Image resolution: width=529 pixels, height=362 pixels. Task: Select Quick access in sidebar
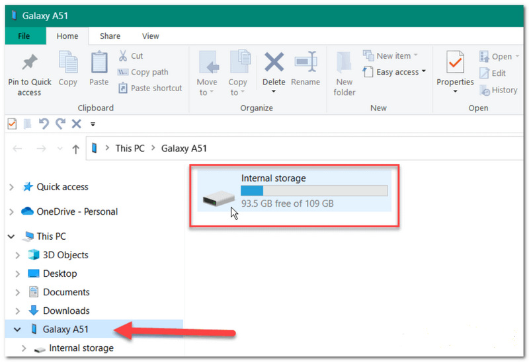pos(62,187)
